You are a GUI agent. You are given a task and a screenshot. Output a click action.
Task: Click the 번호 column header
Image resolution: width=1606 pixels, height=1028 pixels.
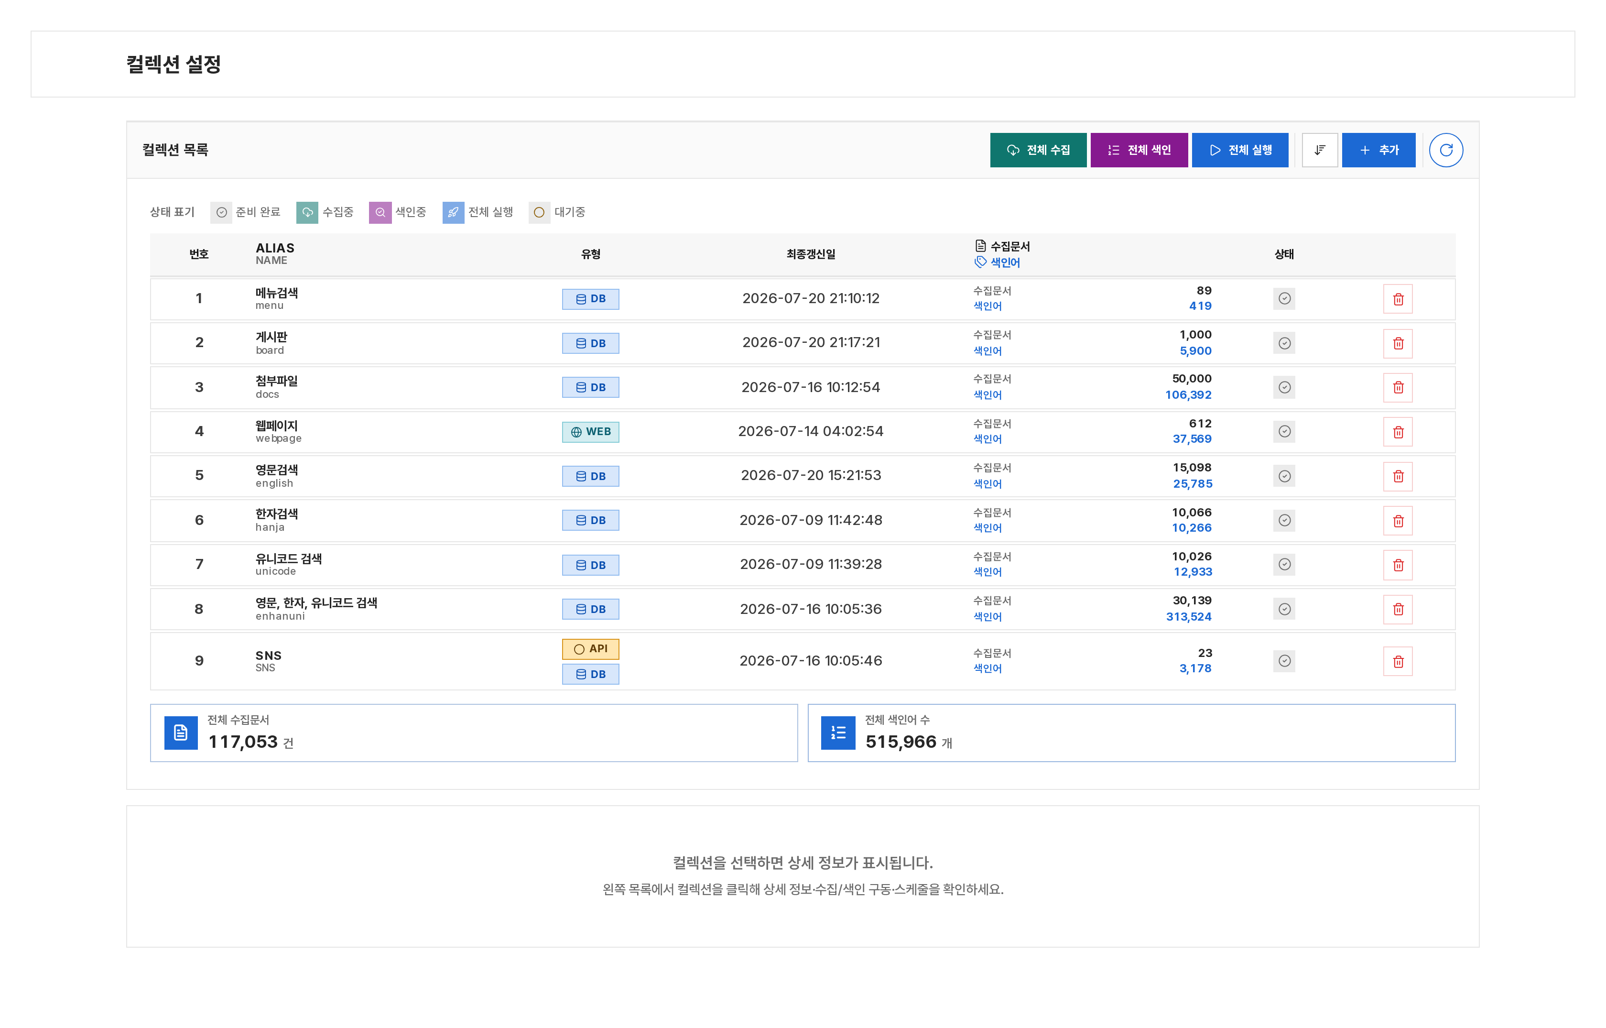(199, 254)
